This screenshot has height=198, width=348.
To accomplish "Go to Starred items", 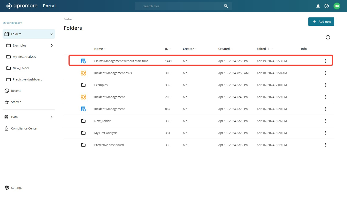I will pyautogui.click(x=16, y=102).
